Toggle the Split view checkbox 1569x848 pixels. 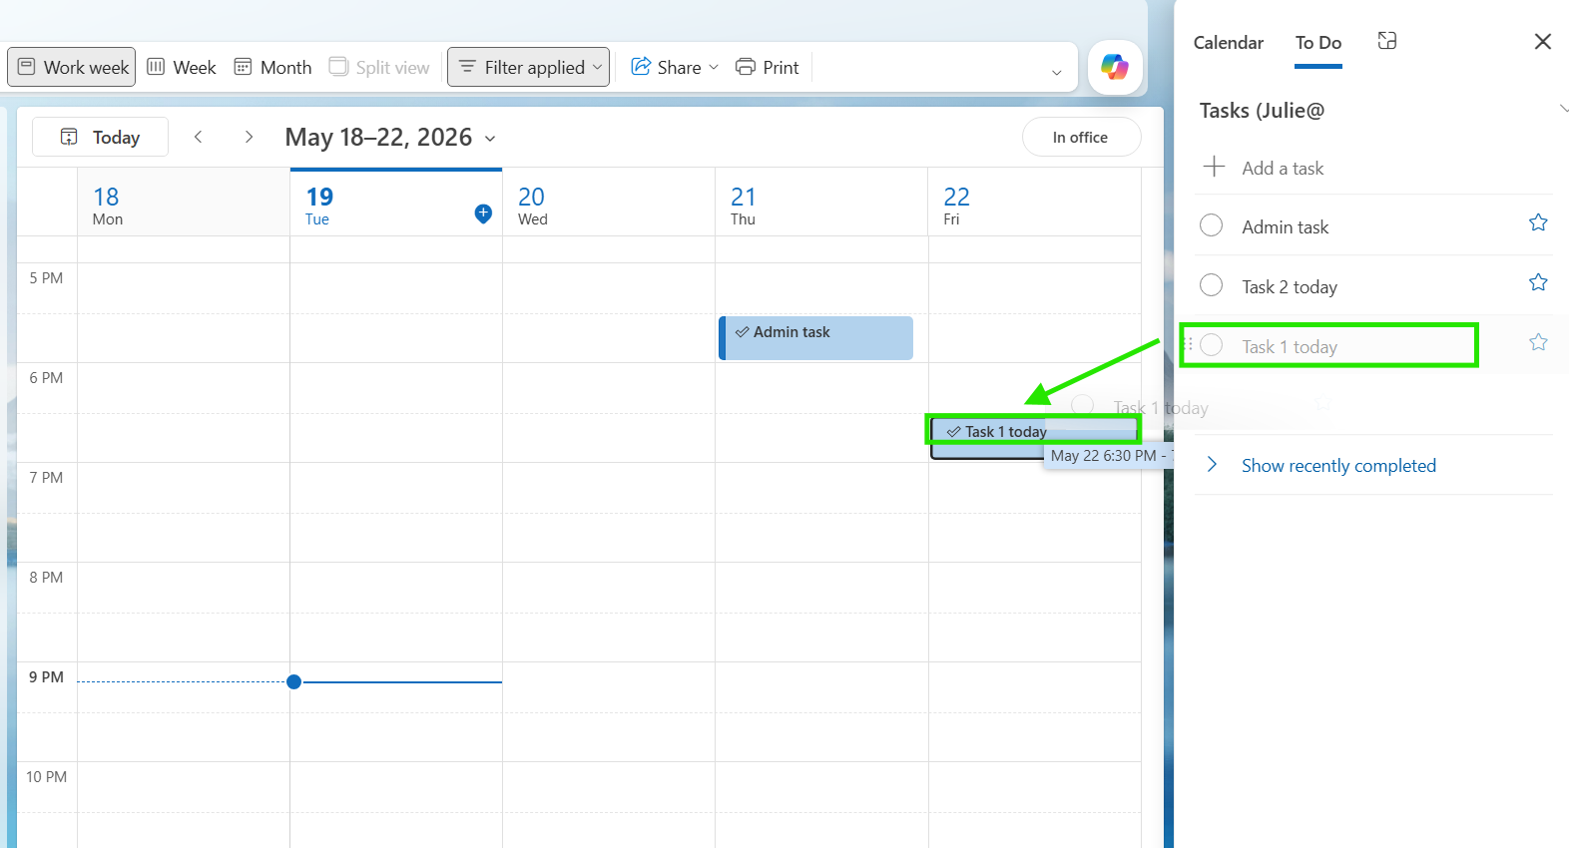click(x=379, y=67)
